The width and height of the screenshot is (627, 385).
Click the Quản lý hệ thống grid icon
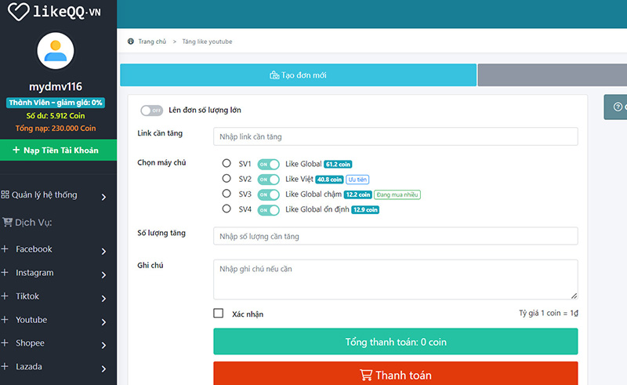point(5,194)
